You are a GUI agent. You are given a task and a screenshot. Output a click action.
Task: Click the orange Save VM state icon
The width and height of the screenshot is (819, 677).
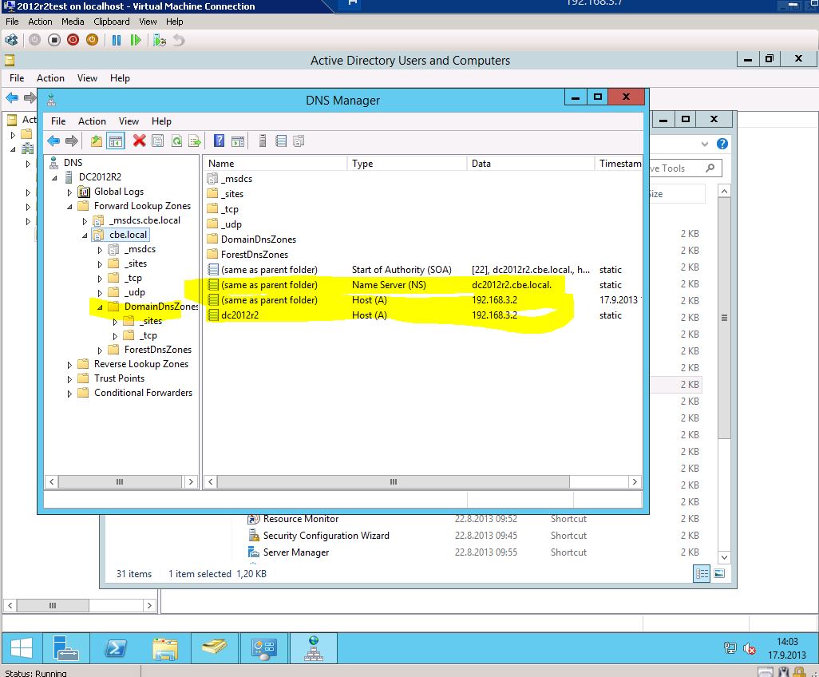92,40
